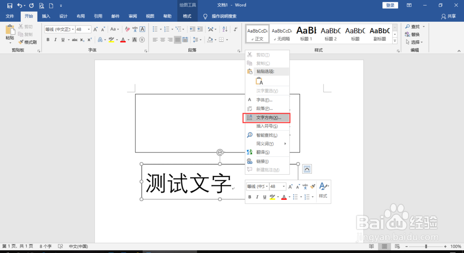Toggle italic in the mini toolbar

[x=257, y=197]
